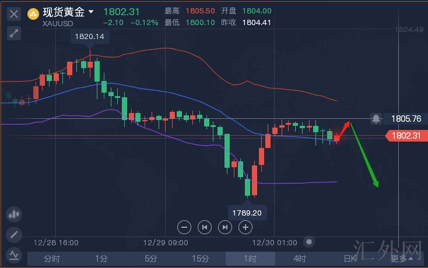Zoom in chart with plus button

point(245,227)
